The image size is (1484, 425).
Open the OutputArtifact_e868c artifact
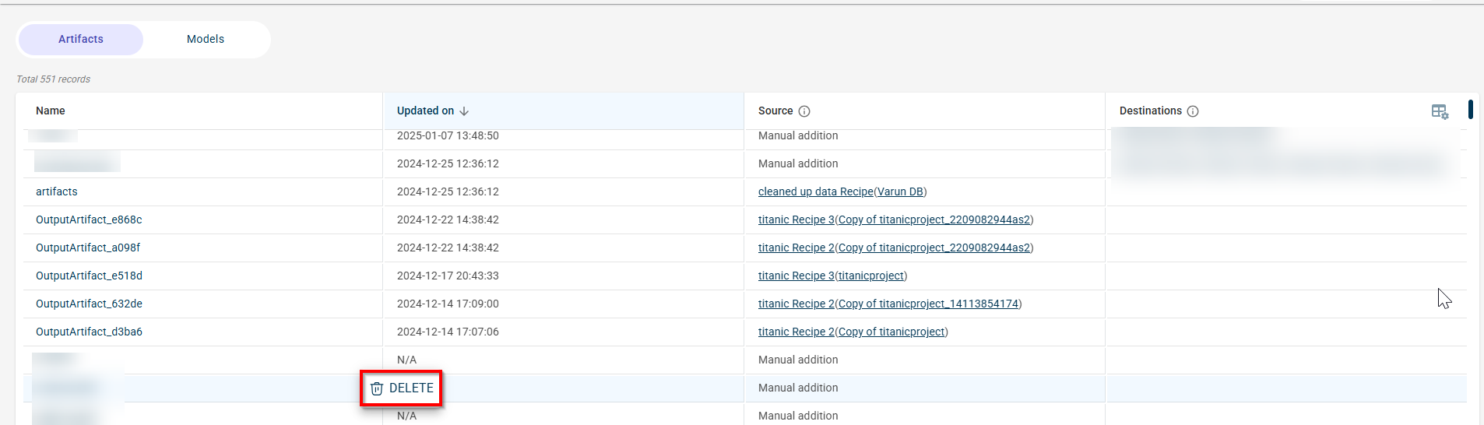(89, 220)
